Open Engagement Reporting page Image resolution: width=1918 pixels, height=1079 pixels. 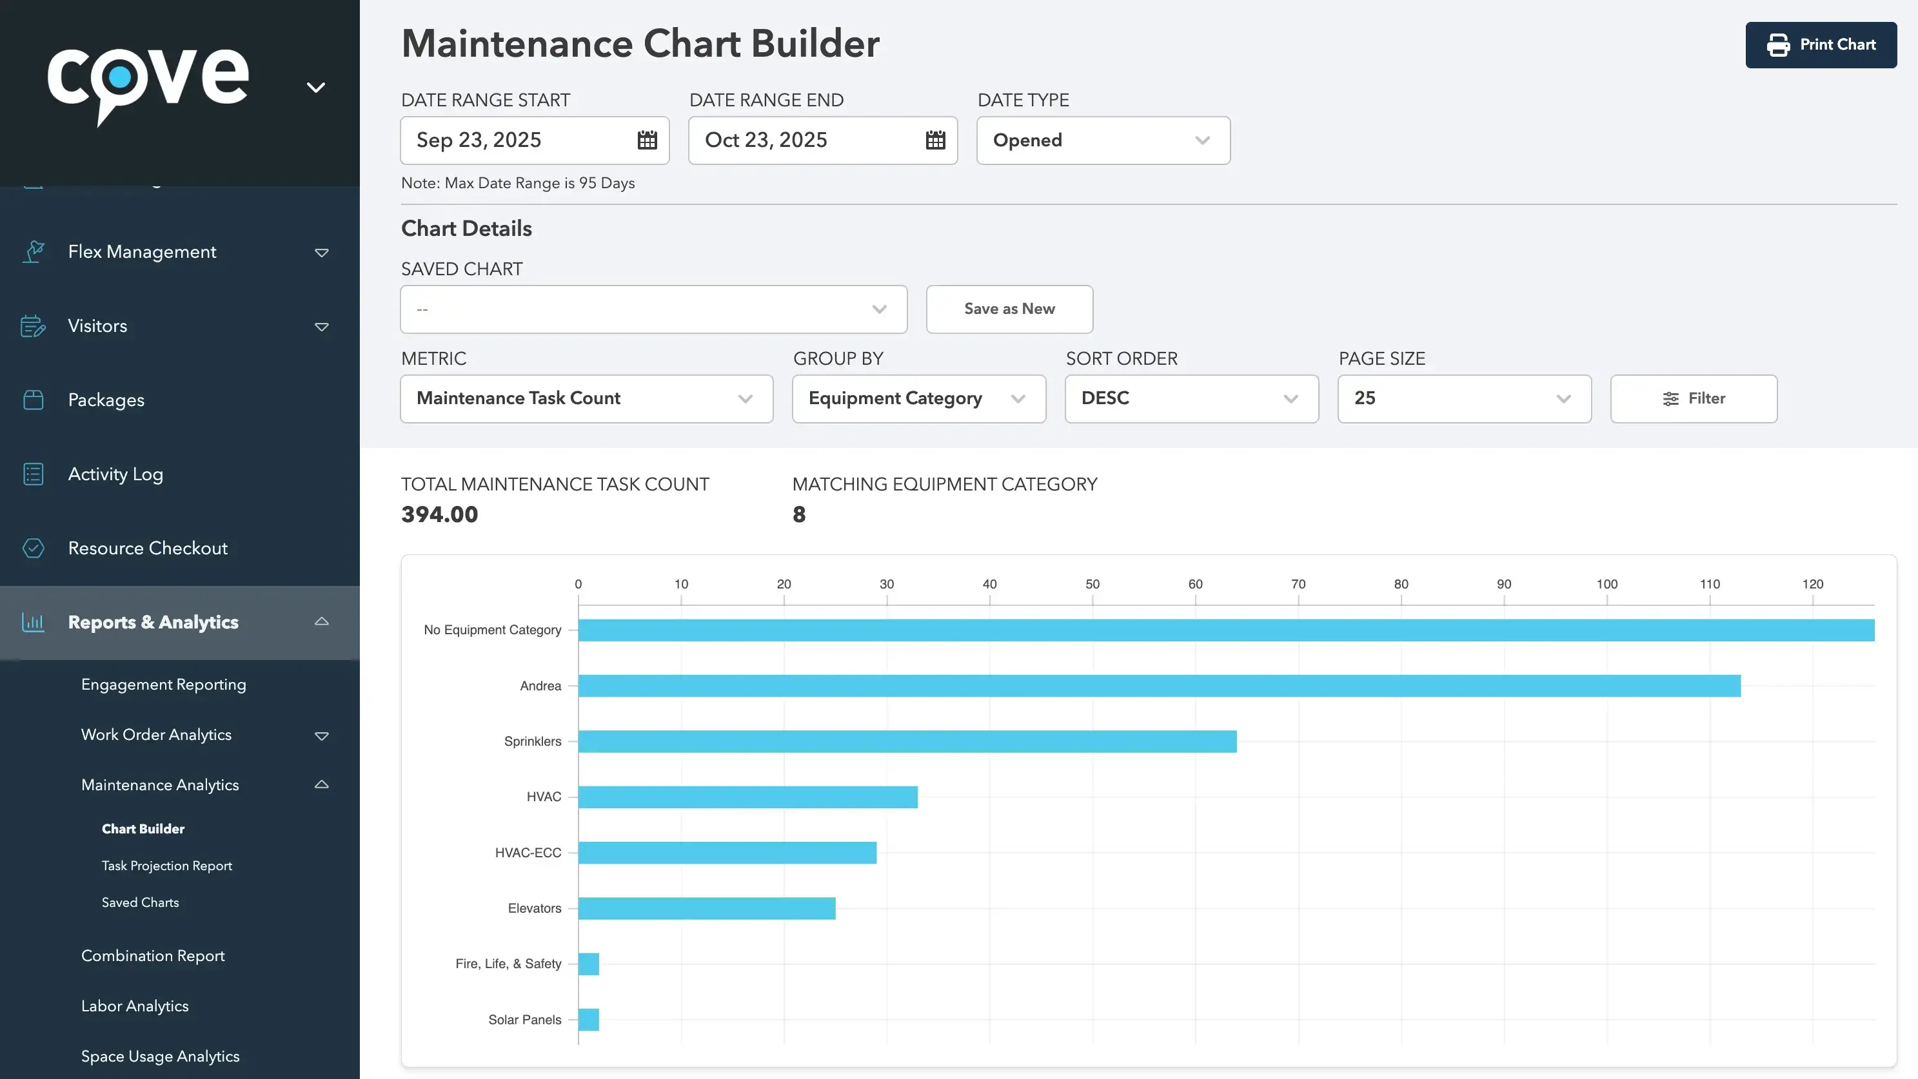tap(164, 685)
